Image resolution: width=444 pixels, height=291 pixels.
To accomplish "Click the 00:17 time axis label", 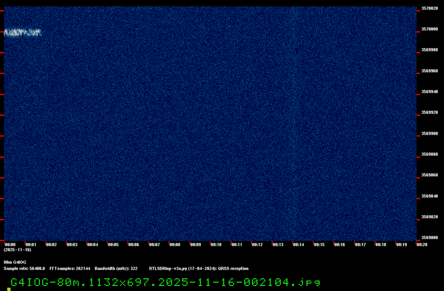I will (360, 244).
